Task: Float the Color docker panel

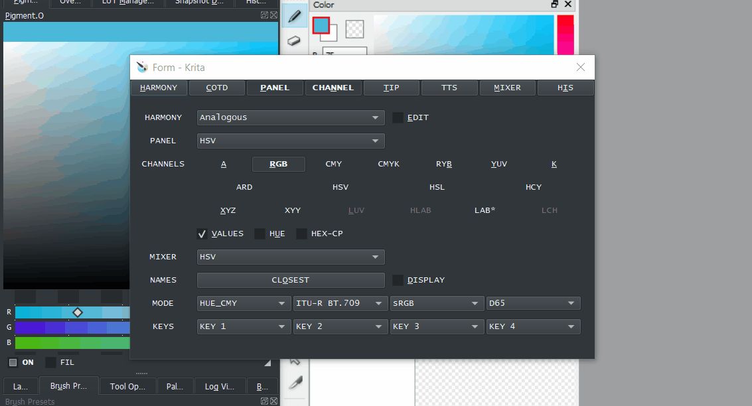Action: coord(554,5)
